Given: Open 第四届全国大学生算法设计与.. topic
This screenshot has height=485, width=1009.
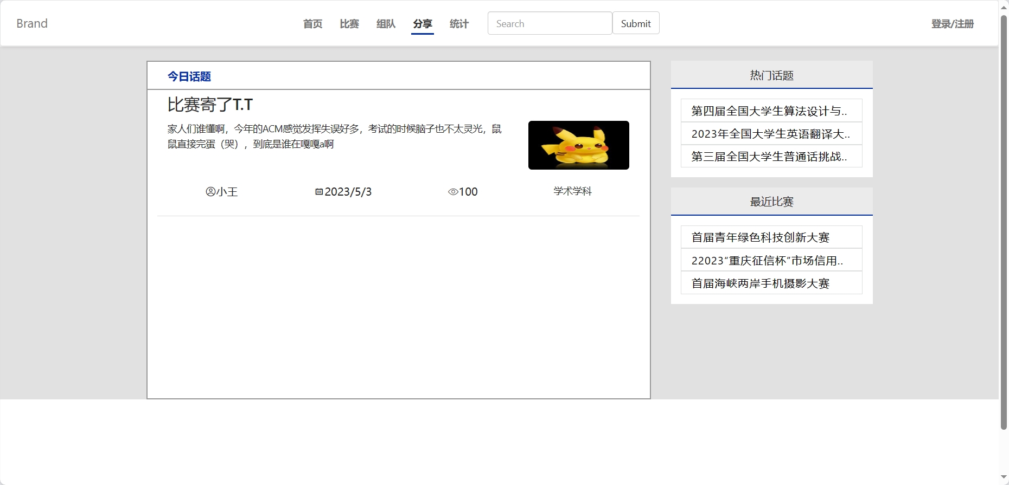Looking at the screenshot, I should click(x=771, y=111).
